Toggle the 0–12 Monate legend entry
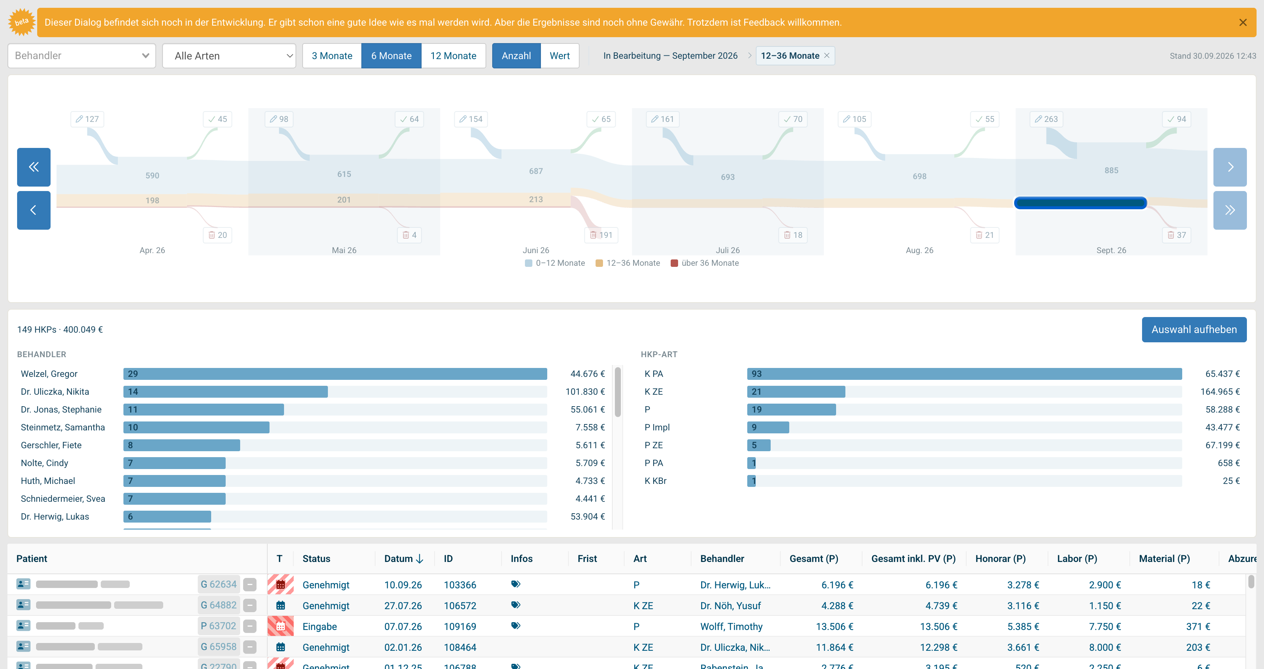 pos(555,263)
